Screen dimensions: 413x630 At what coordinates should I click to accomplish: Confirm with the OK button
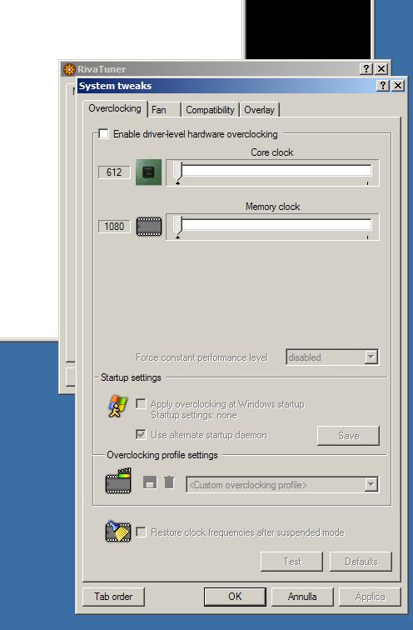(x=235, y=597)
